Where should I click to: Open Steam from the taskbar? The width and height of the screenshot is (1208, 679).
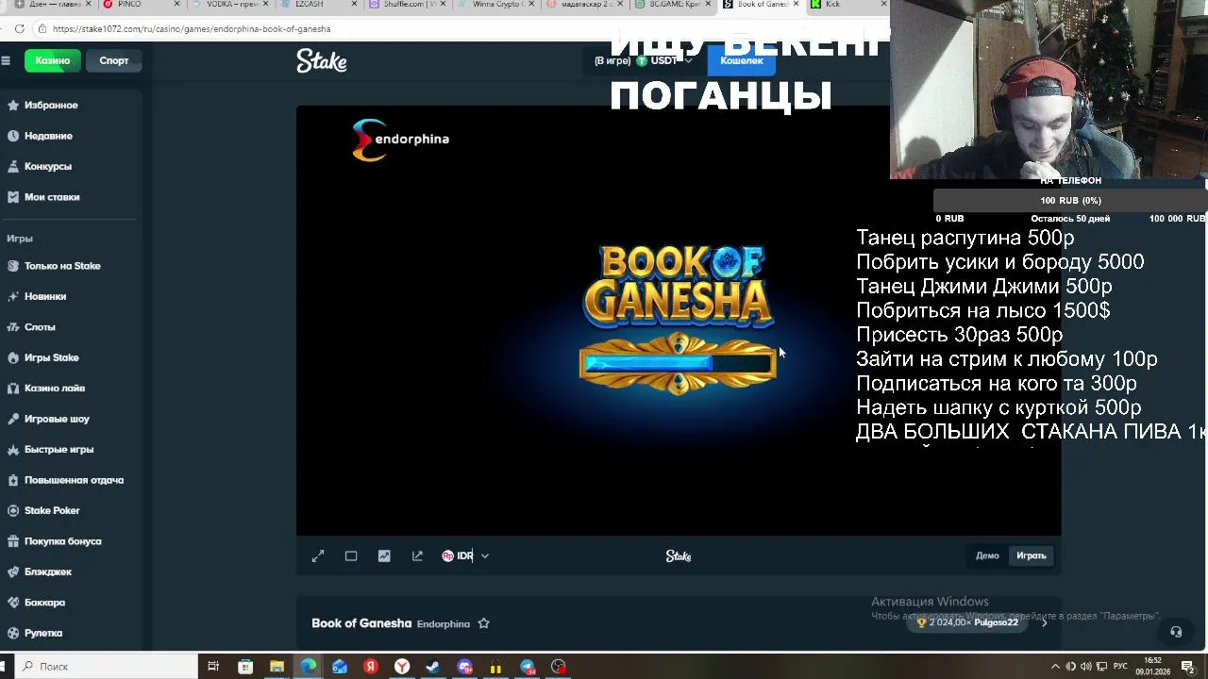433,667
